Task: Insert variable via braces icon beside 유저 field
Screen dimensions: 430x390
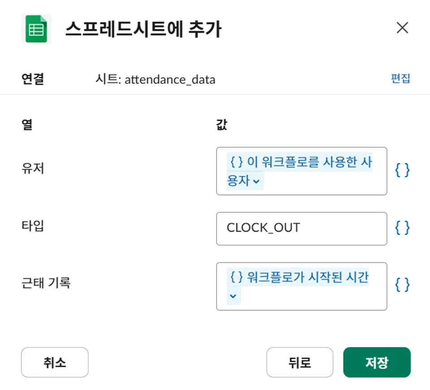Action: click(402, 170)
